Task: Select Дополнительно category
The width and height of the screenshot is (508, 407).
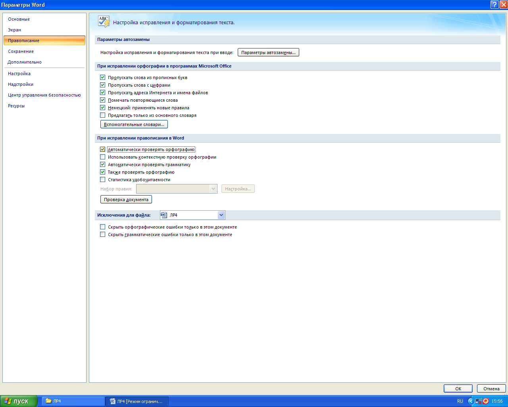Action: pos(44,62)
